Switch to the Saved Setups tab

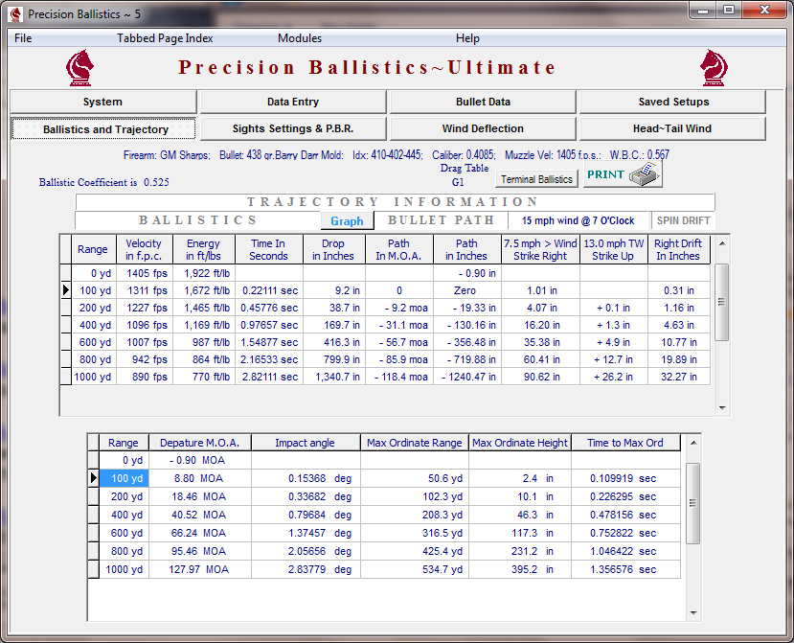click(673, 102)
